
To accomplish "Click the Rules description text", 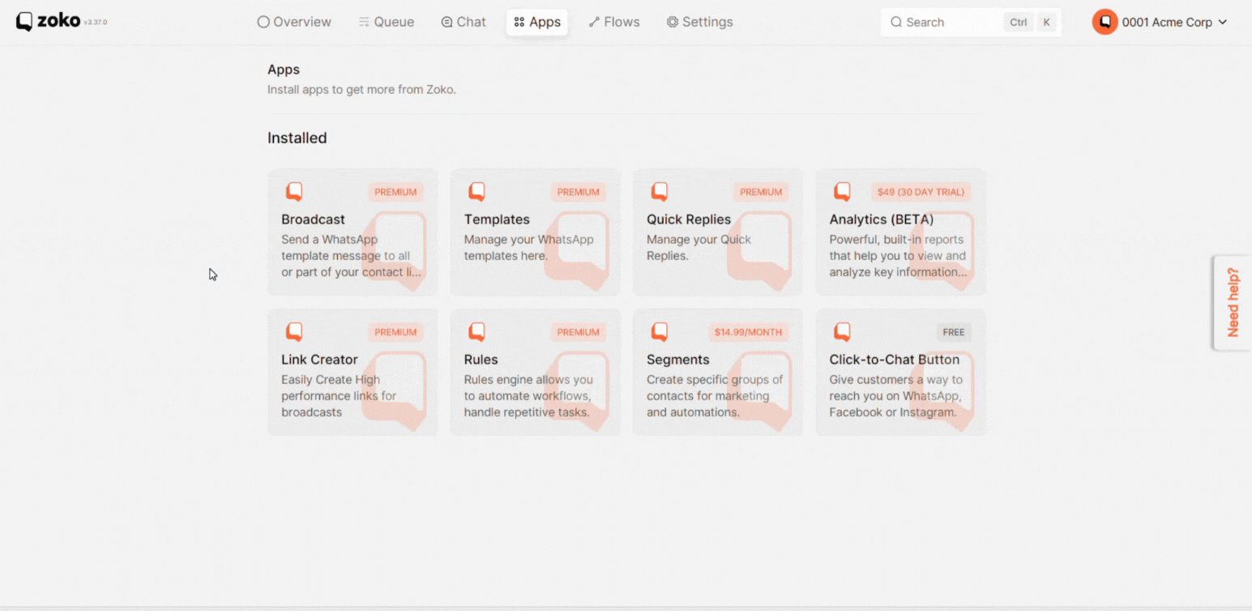I will 528,395.
